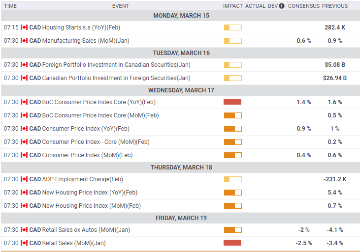Expand Retail Sales ex Autos (MoM) row

(x=86, y=230)
